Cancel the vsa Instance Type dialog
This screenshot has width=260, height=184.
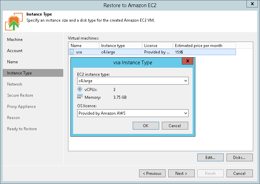pos(175,126)
